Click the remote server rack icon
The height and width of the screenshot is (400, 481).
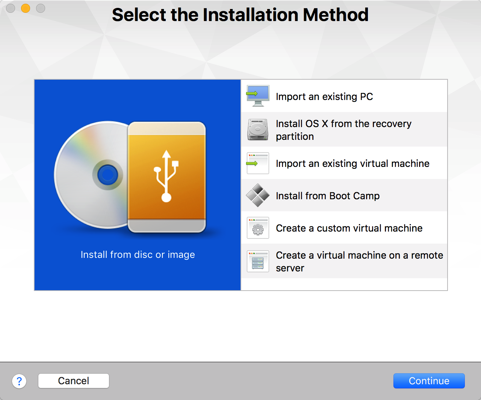coord(258,261)
